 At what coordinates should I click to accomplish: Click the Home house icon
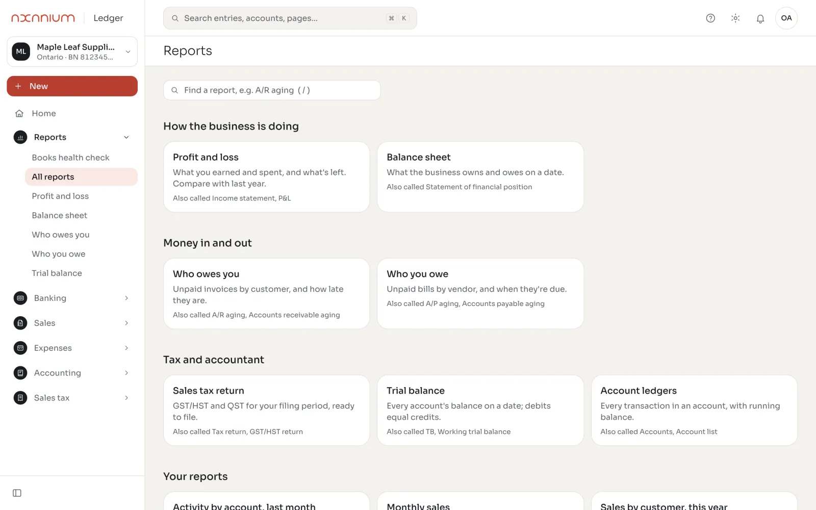tap(19, 113)
